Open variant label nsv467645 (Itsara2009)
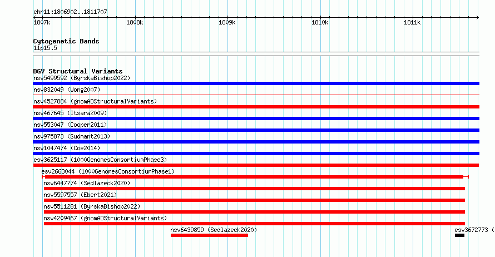The height and width of the screenshot is (257, 495). 70,113
